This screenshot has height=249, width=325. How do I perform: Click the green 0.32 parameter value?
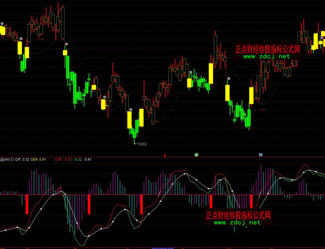[x=78, y=159]
